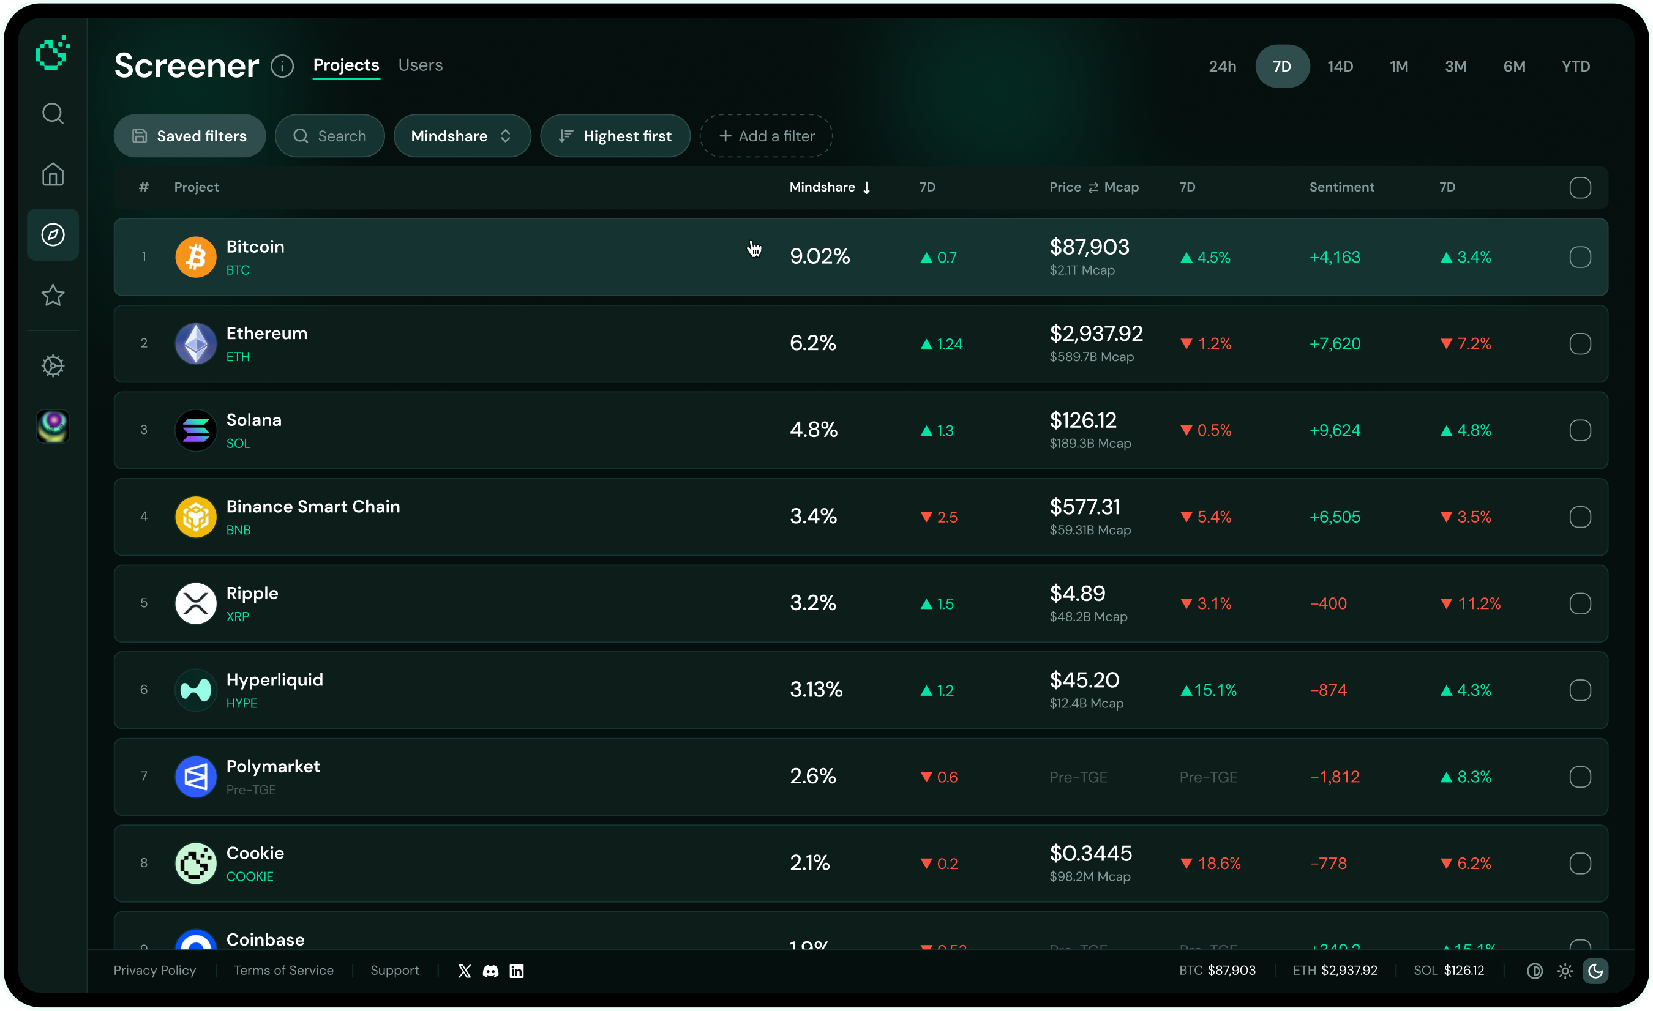1653x1011 pixels.
Task: Open the sidebar search icon
Action: 53,113
